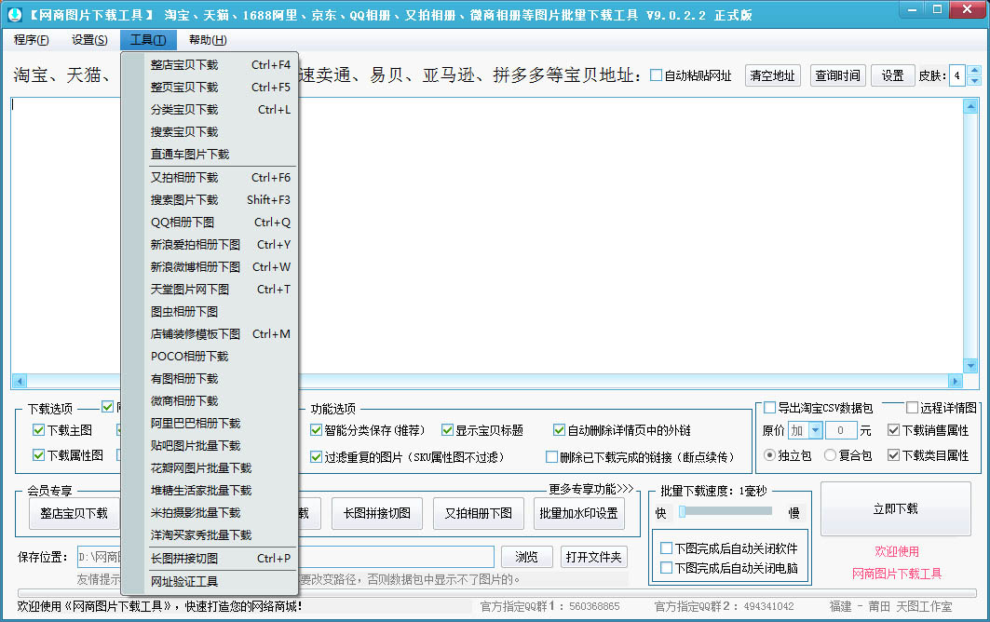Click 立即下载 button
Screen dimensions: 990x622
(895, 509)
